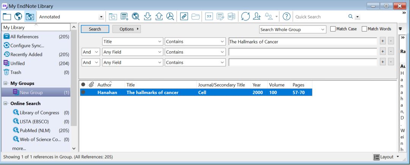
Task: Click the Export upload-arrow icon
Action: click(x=159, y=17)
